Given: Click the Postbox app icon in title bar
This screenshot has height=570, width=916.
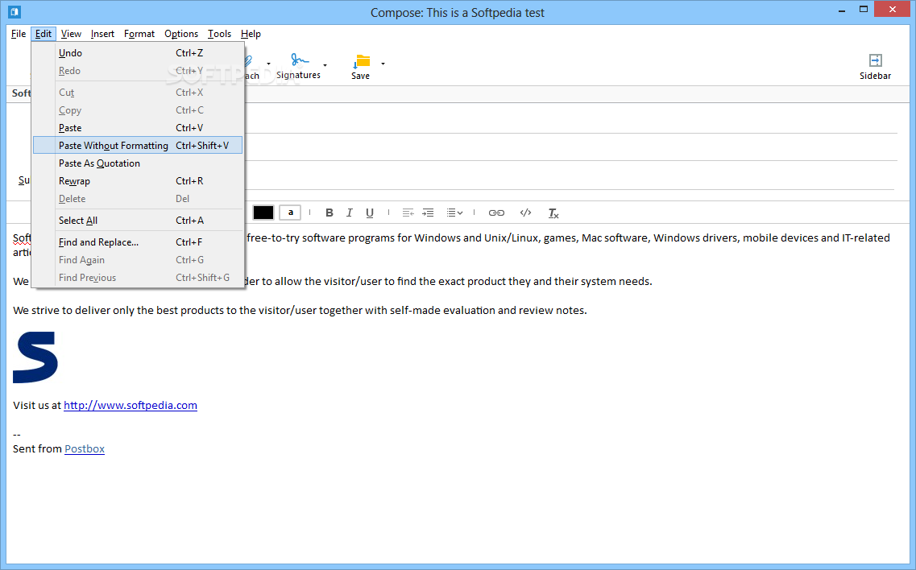Looking at the screenshot, I should pyautogui.click(x=15, y=12).
